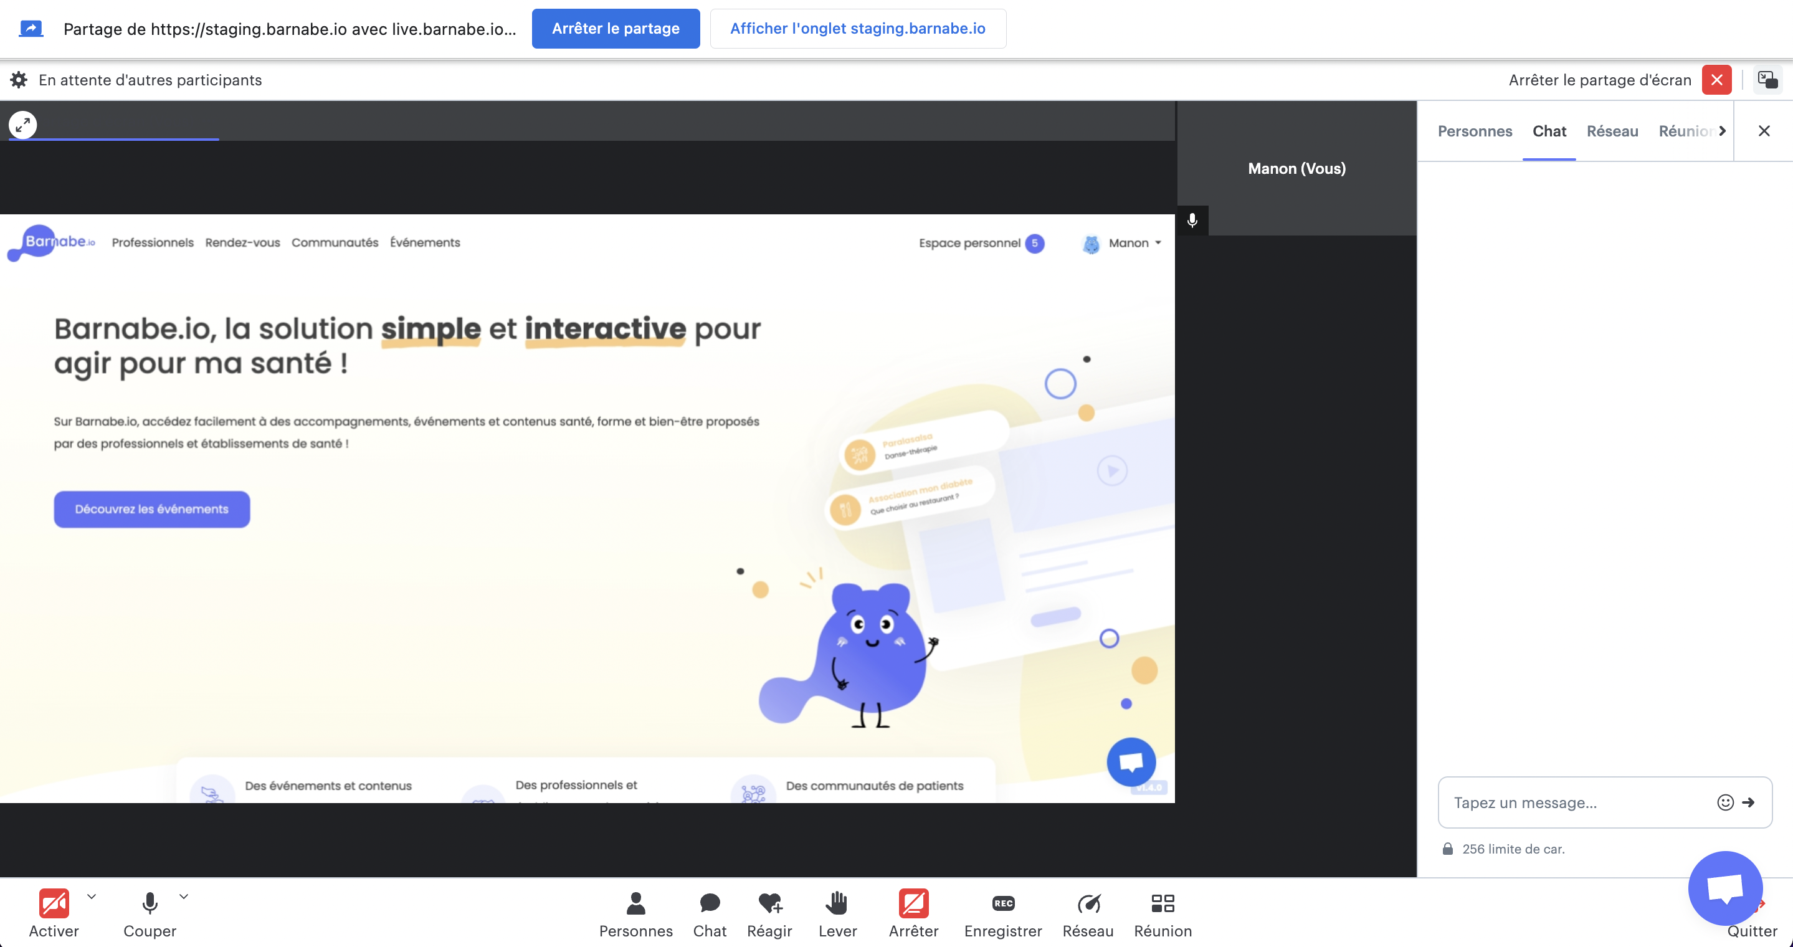Switch to the Personnes tab
Image resolution: width=1793 pixels, height=947 pixels.
coord(1475,131)
